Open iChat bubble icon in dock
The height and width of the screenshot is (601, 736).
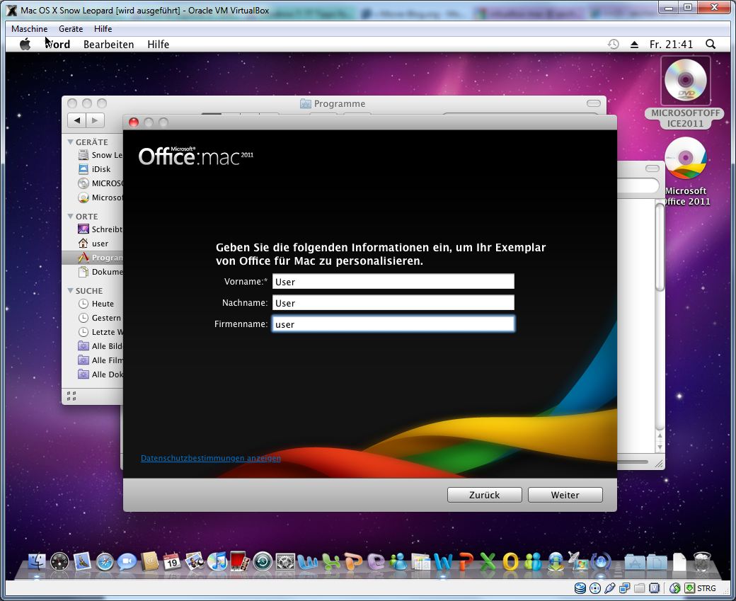click(x=127, y=561)
